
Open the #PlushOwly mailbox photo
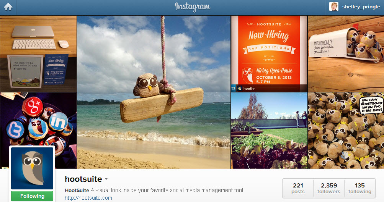pos(346,53)
